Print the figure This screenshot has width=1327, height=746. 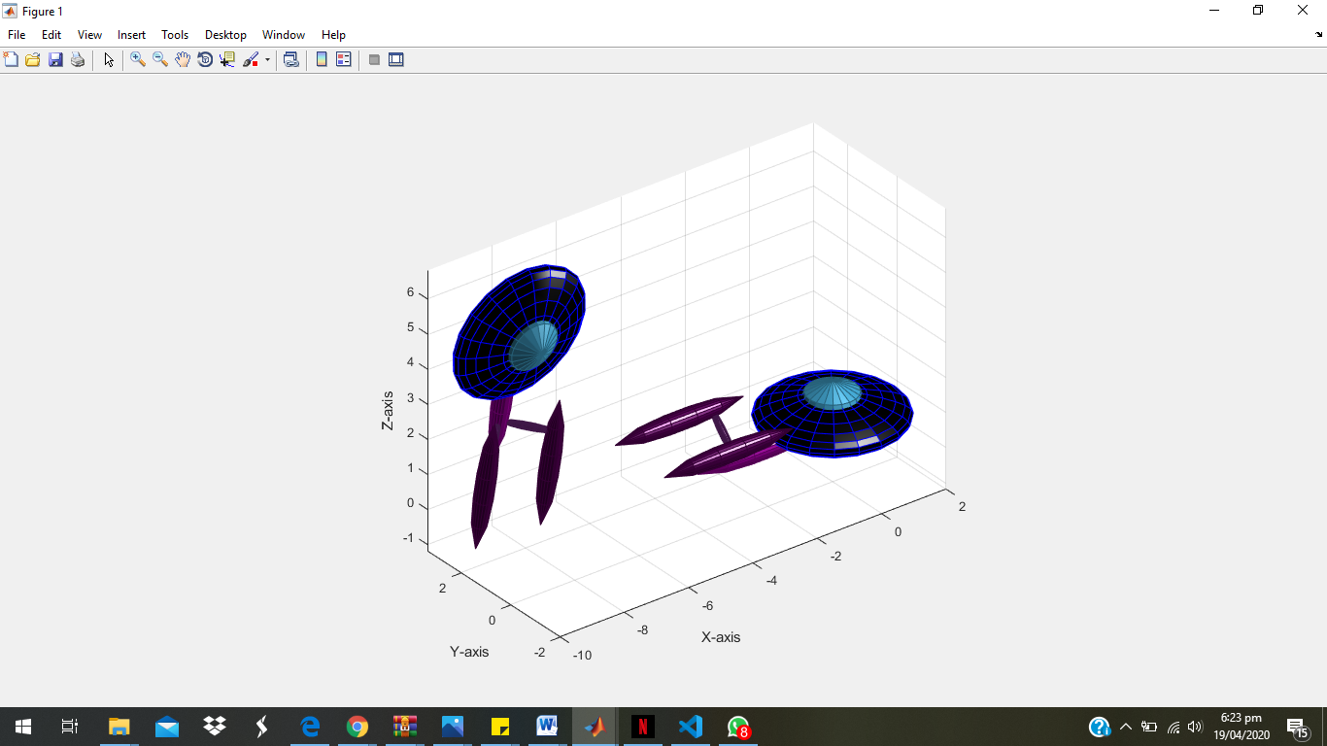78,59
